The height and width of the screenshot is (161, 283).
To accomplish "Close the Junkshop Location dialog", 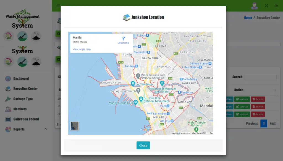I will (143, 145).
